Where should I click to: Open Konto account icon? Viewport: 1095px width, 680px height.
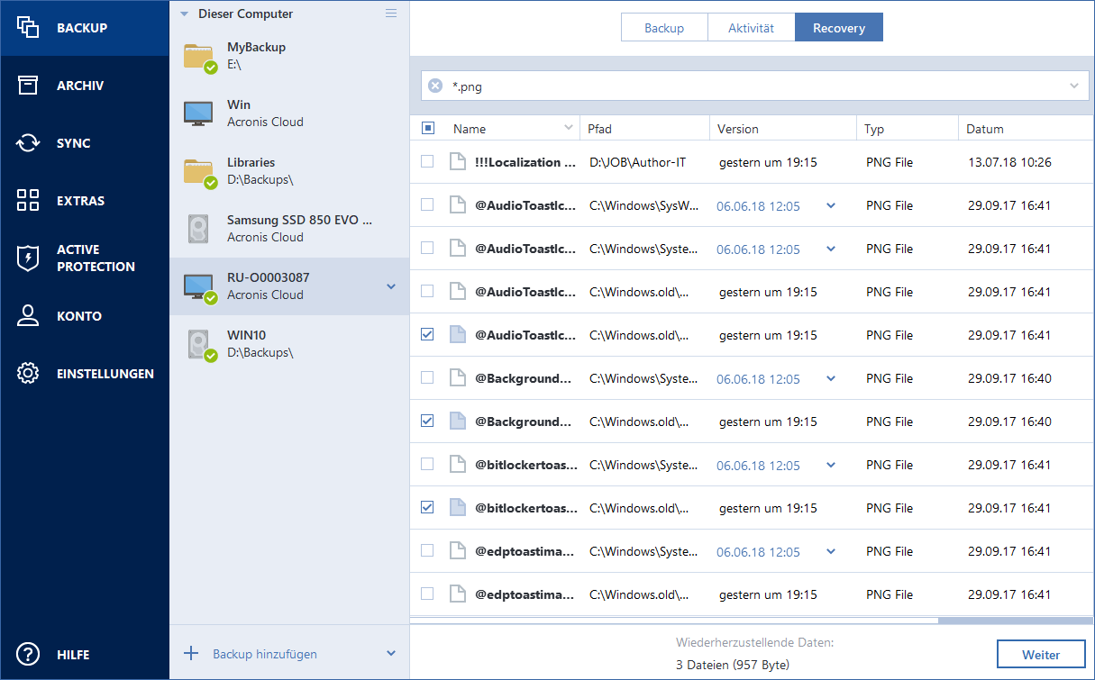tap(28, 316)
